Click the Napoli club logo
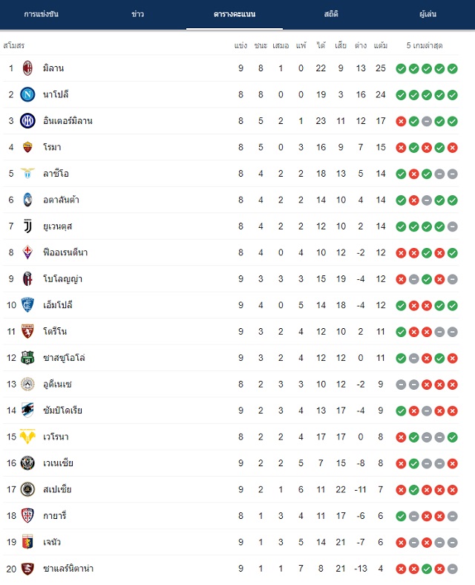 tap(27, 95)
